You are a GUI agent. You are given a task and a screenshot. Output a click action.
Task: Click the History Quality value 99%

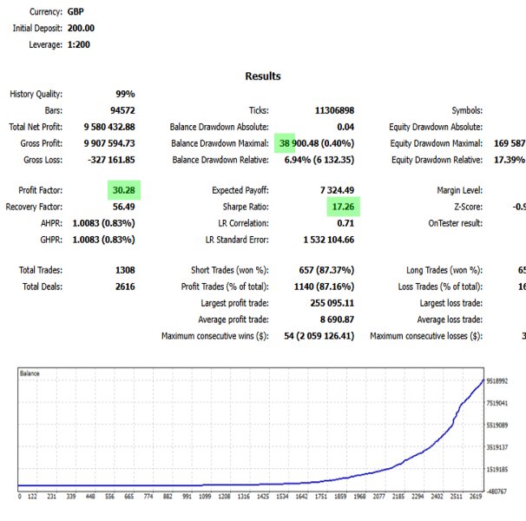coord(125,94)
